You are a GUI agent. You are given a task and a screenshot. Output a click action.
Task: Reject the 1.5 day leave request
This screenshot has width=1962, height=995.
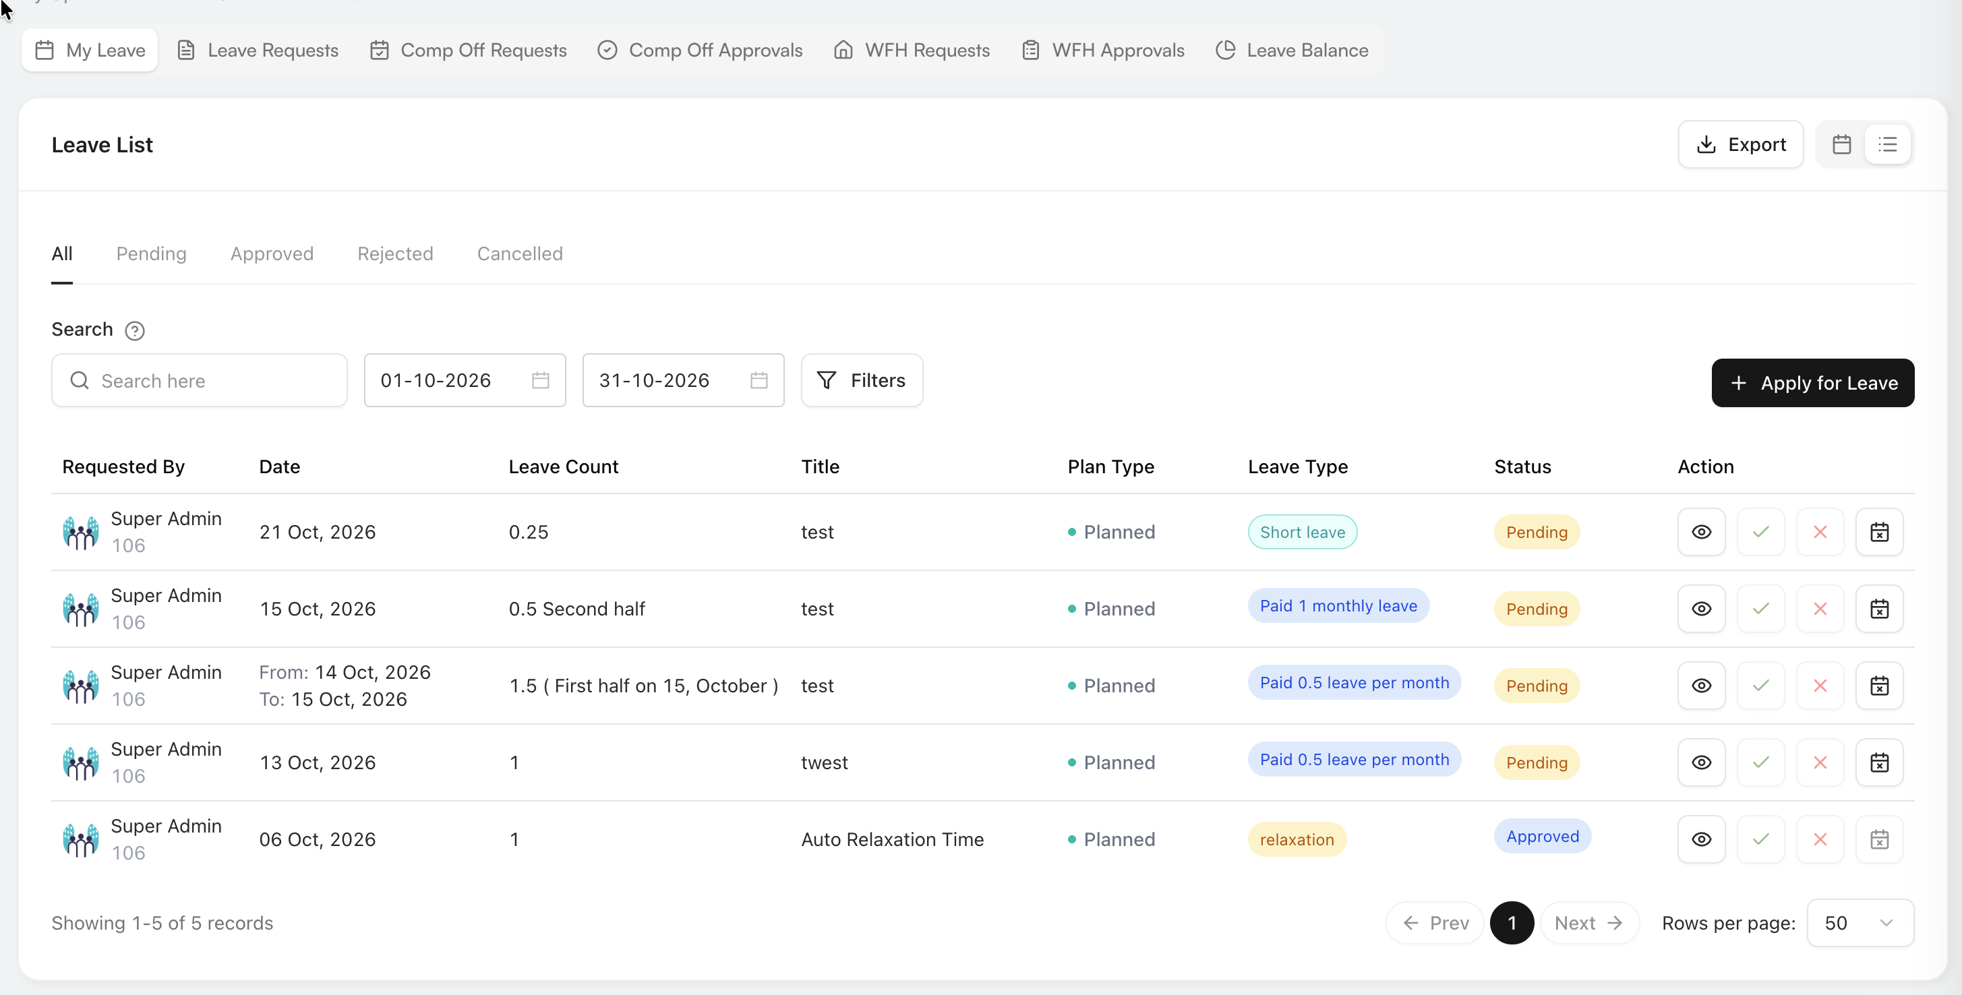1820,685
